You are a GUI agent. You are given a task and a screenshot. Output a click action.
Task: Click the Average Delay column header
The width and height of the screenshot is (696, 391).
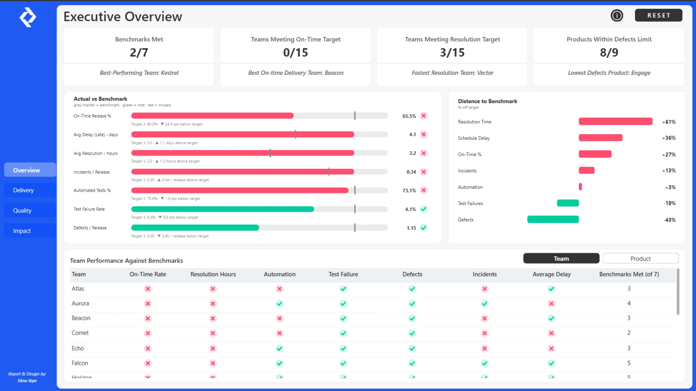pyautogui.click(x=551, y=274)
